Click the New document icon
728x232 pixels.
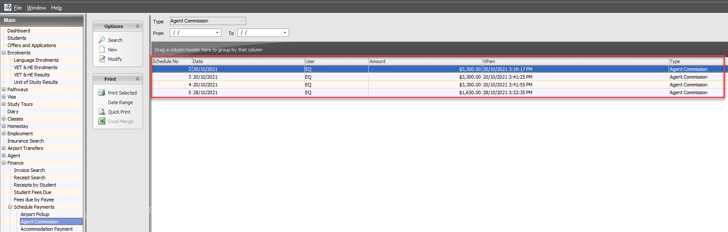click(102, 49)
